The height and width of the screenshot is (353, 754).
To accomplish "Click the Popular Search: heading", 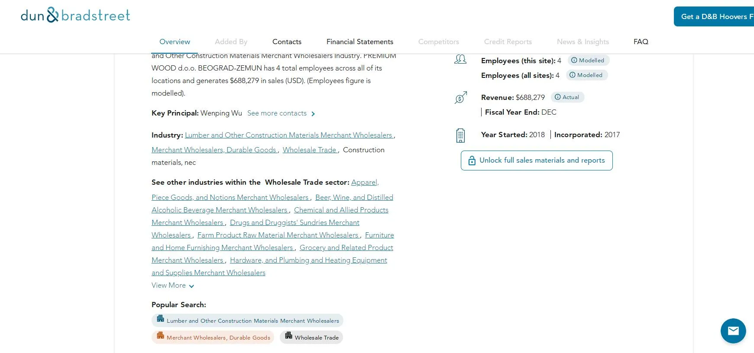I will point(179,305).
